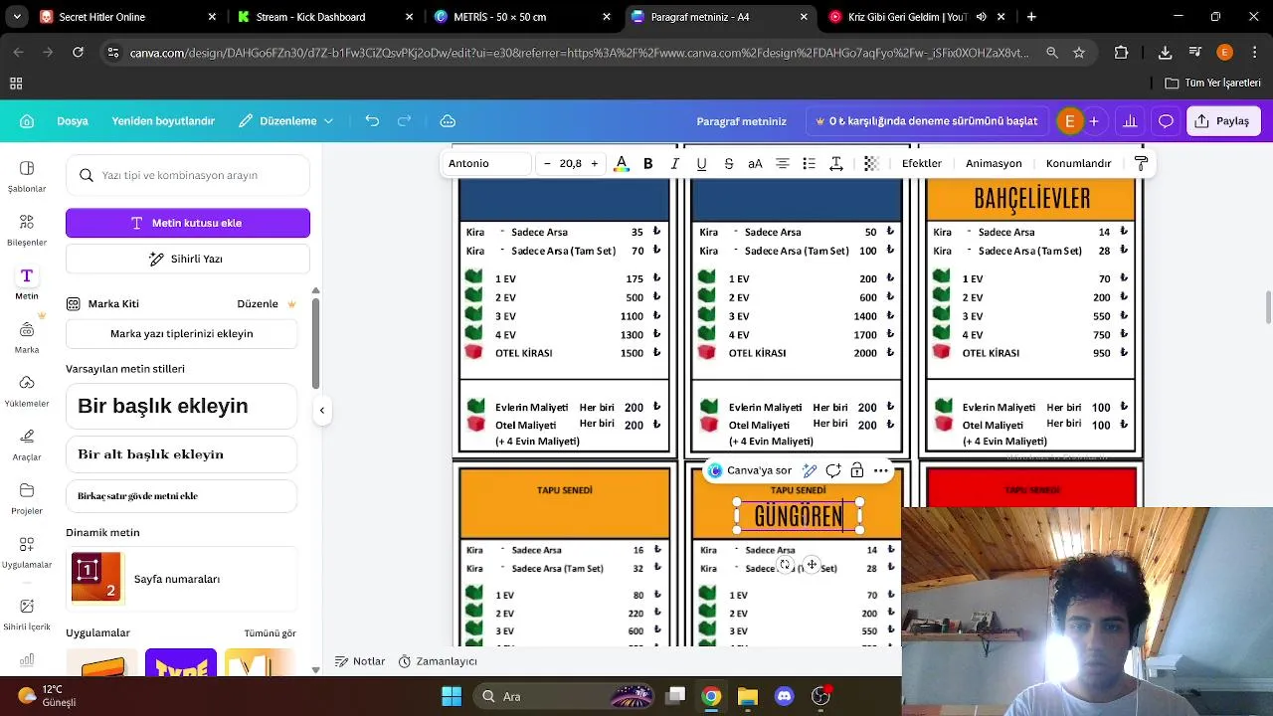
Task: Open the comments speech-bubble icon
Action: tap(1166, 121)
